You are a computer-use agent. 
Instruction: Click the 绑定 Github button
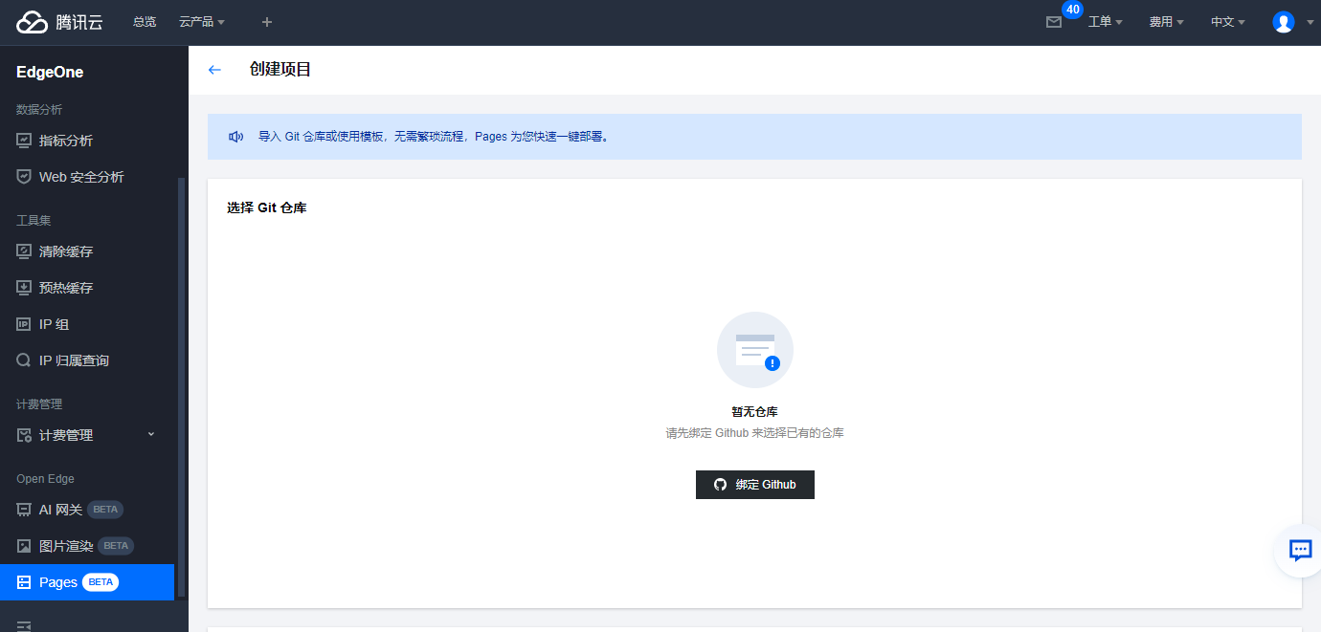[x=754, y=485]
